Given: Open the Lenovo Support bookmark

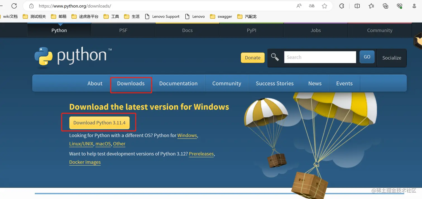Looking at the screenshot, I should [x=162, y=16].
